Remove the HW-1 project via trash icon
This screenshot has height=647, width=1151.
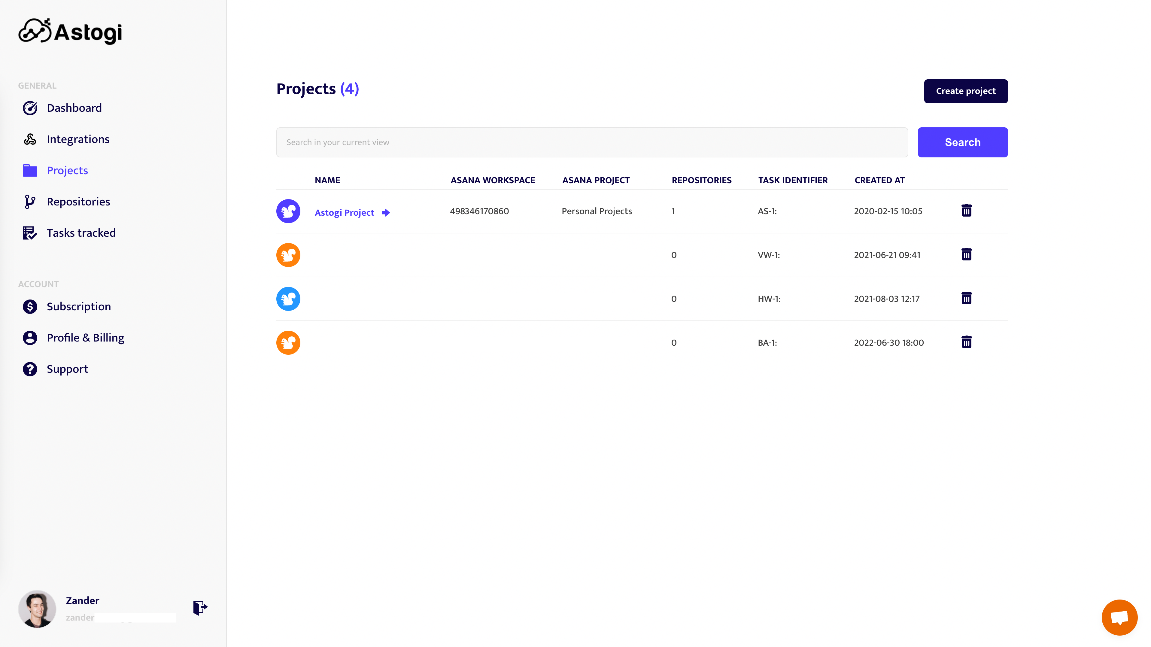pos(966,298)
